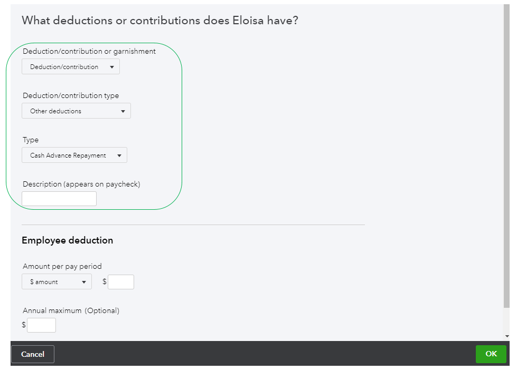Click the "Deduction/contribution or garnishment" label
Viewport: 517px width, 370px height.
[89, 52]
